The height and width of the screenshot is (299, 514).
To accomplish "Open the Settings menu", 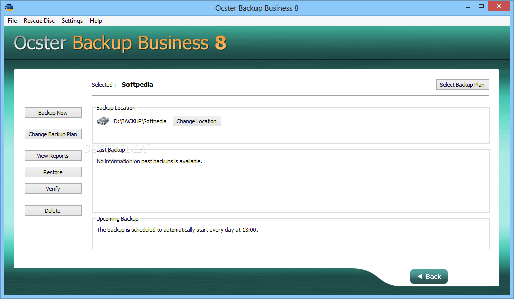I will pos(72,20).
